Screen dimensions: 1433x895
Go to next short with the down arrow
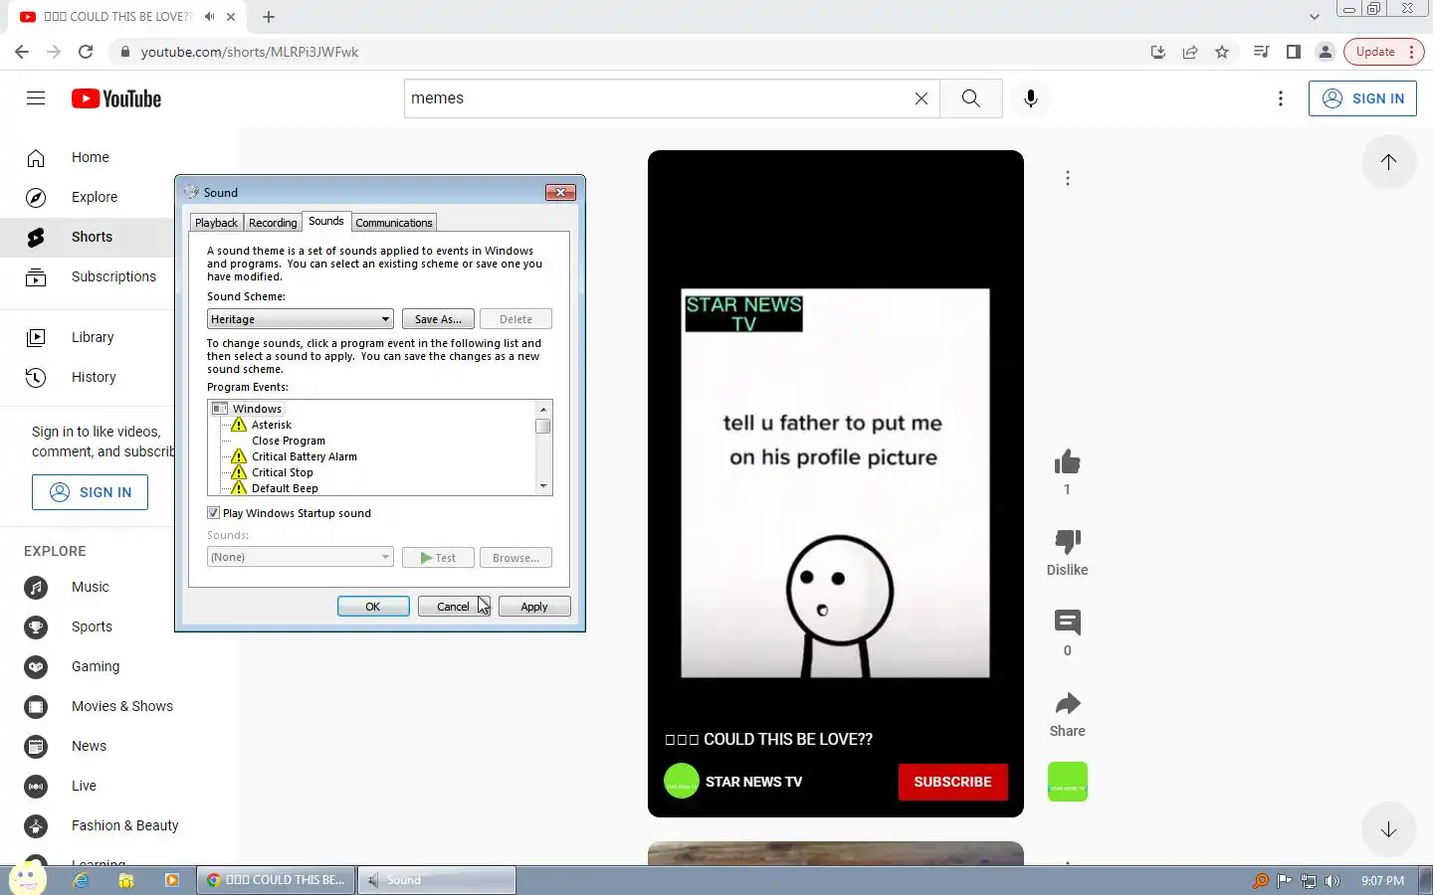pos(1389,829)
